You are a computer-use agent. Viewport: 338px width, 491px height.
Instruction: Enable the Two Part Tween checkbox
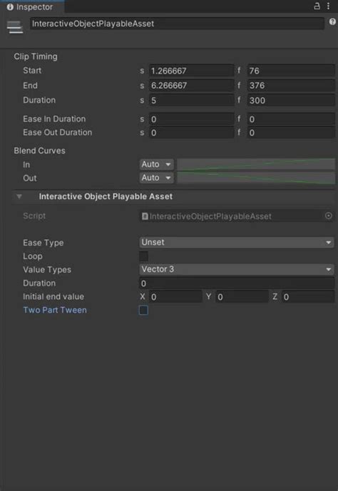click(x=143, y=310)
